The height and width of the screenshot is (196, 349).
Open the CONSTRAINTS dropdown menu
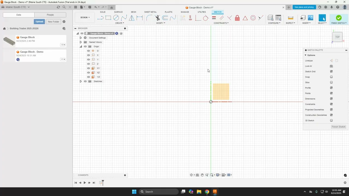point(221,23)
